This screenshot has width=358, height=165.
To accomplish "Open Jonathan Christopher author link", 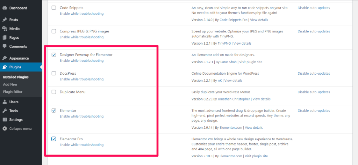I will click(234, 99).
